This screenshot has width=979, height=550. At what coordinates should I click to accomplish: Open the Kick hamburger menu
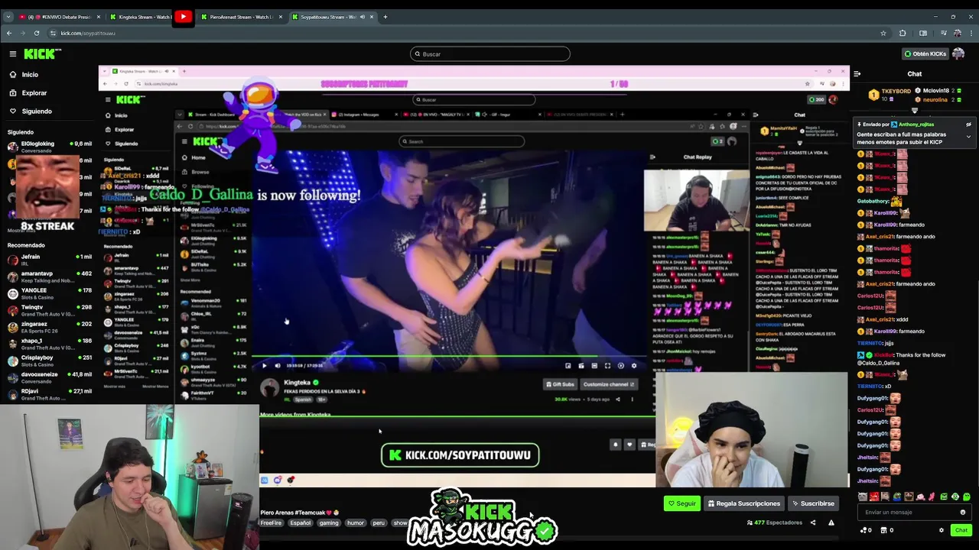13,53
